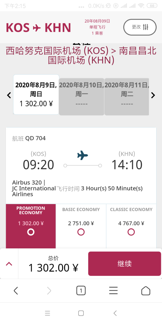Tap the airplane icon between KOS and KHN

coord(37,28)
